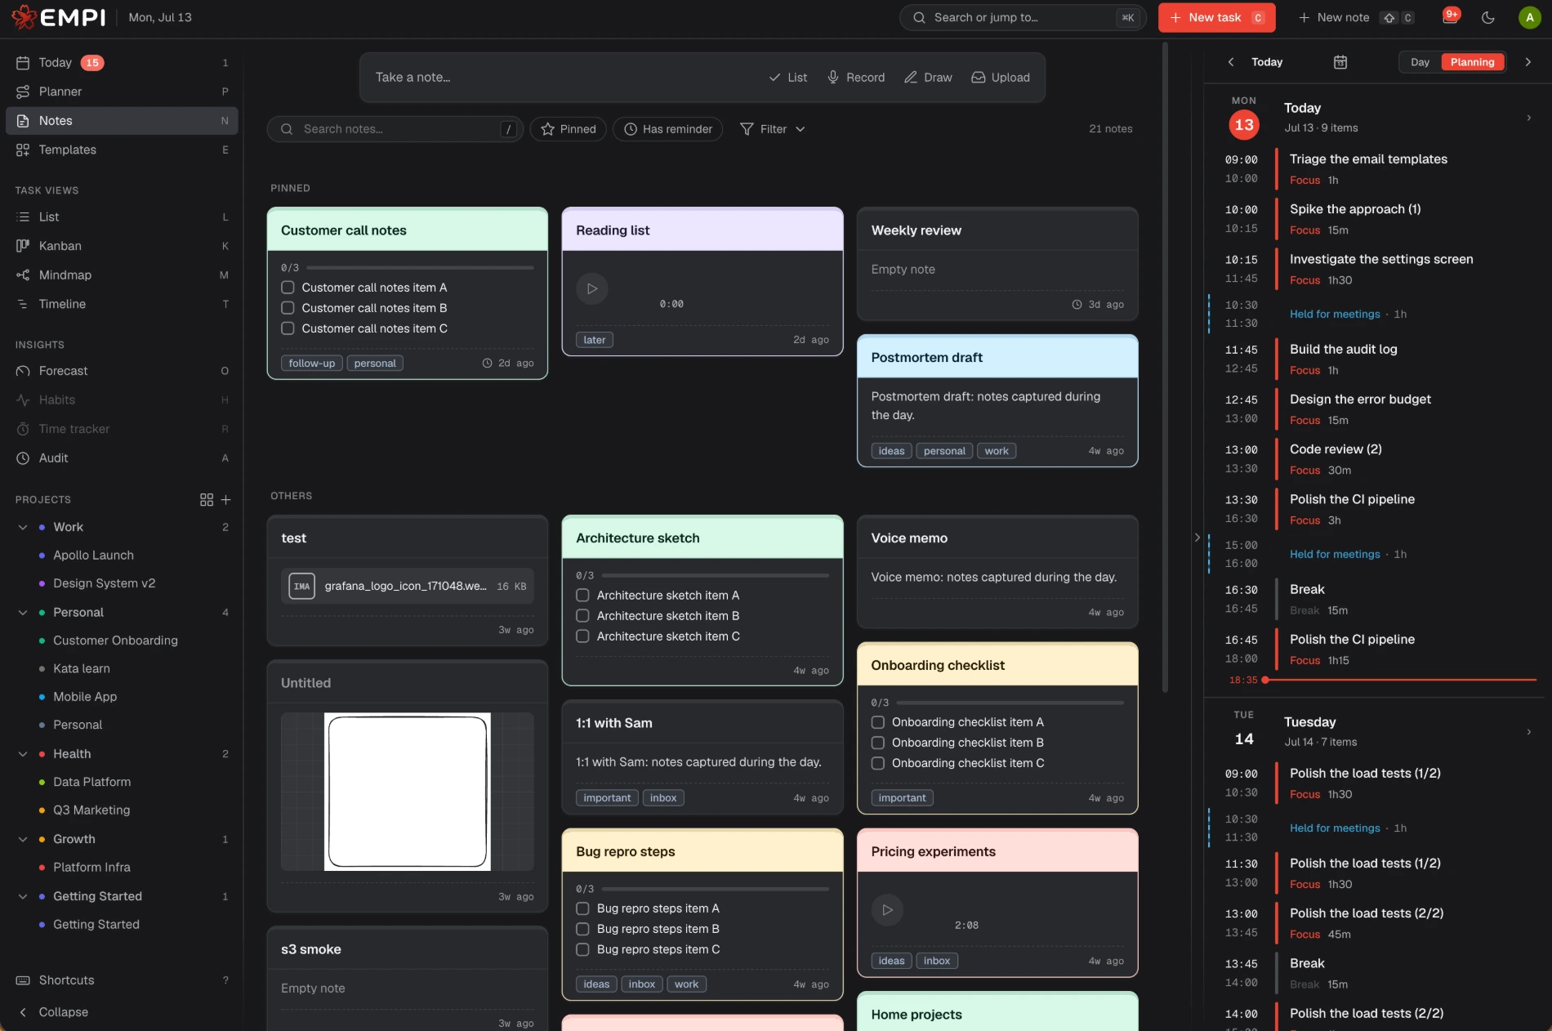Open the Upload option
This screenshot has width=1552, height=1031.
[1001, 77]
